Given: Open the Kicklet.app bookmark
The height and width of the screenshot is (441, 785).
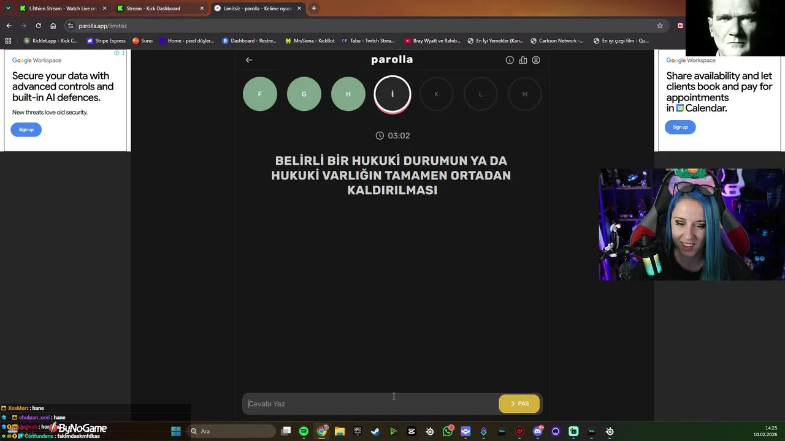Looking at the screenshot, I should coord(50,41).
